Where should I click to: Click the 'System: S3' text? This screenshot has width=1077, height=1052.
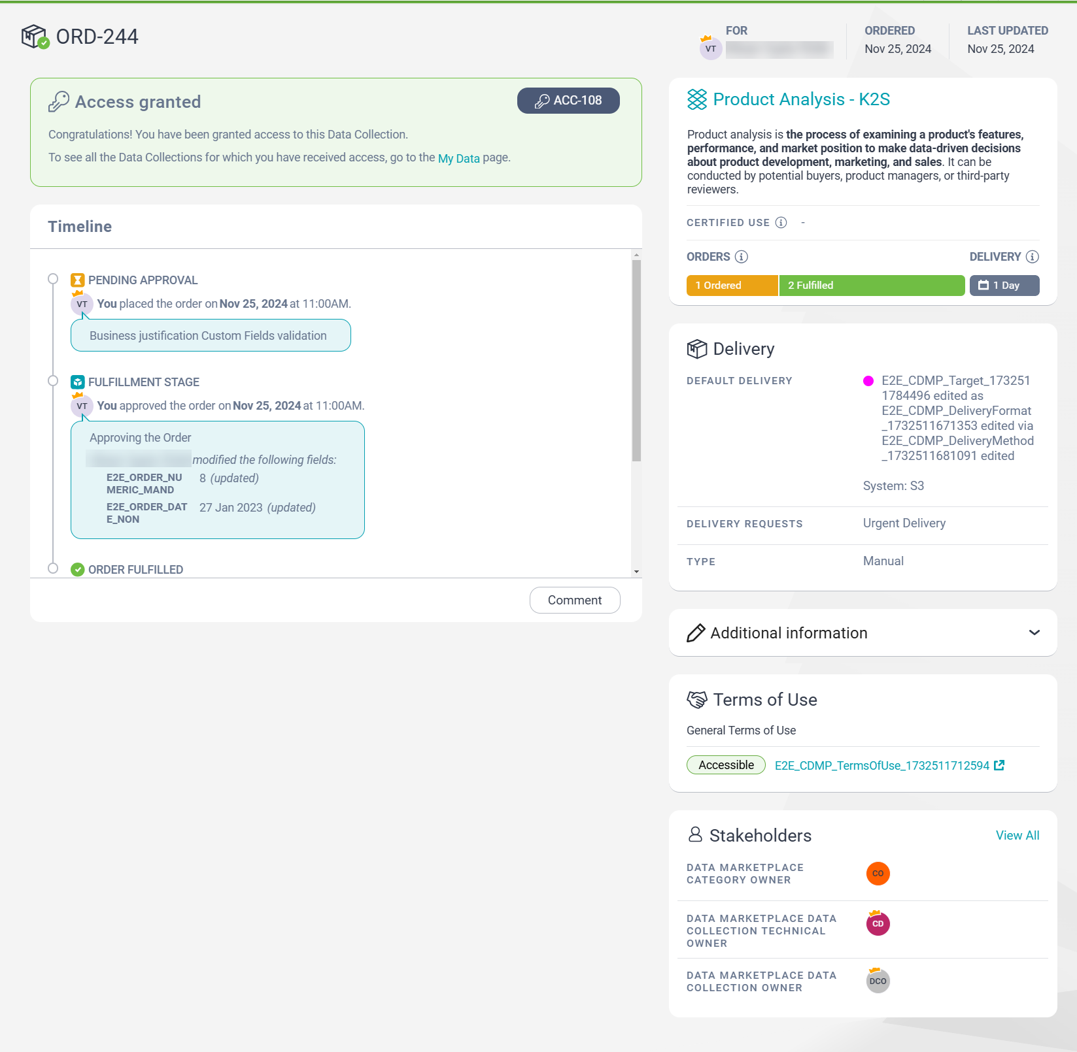tap(893, 486)
